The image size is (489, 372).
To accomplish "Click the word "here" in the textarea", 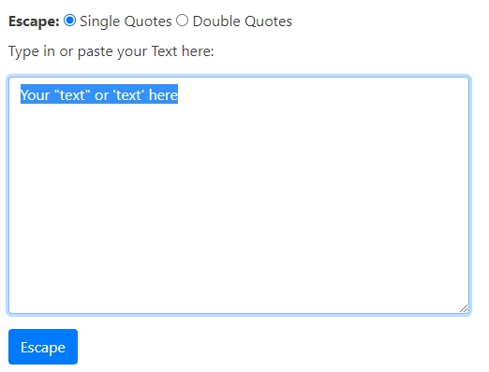I will pos(163,94).
